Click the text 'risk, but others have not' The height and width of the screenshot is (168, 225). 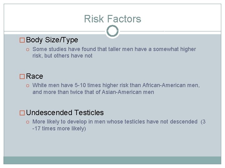click(62, 56)
